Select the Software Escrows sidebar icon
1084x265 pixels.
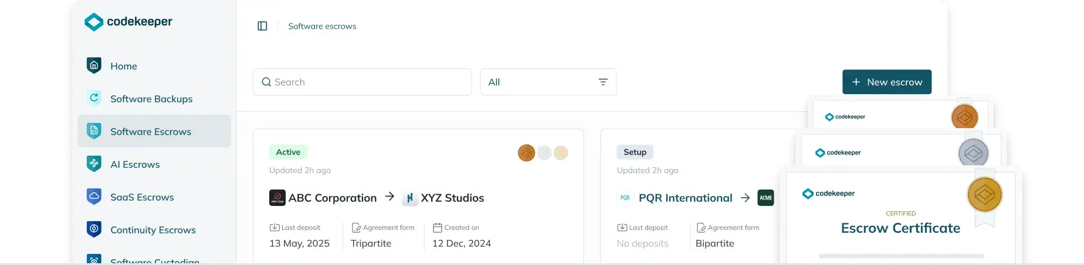coord(94,131)
